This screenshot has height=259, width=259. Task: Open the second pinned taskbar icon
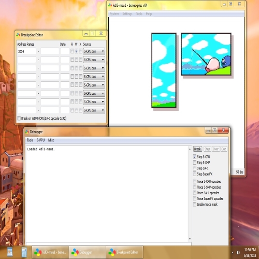[24, 252]
